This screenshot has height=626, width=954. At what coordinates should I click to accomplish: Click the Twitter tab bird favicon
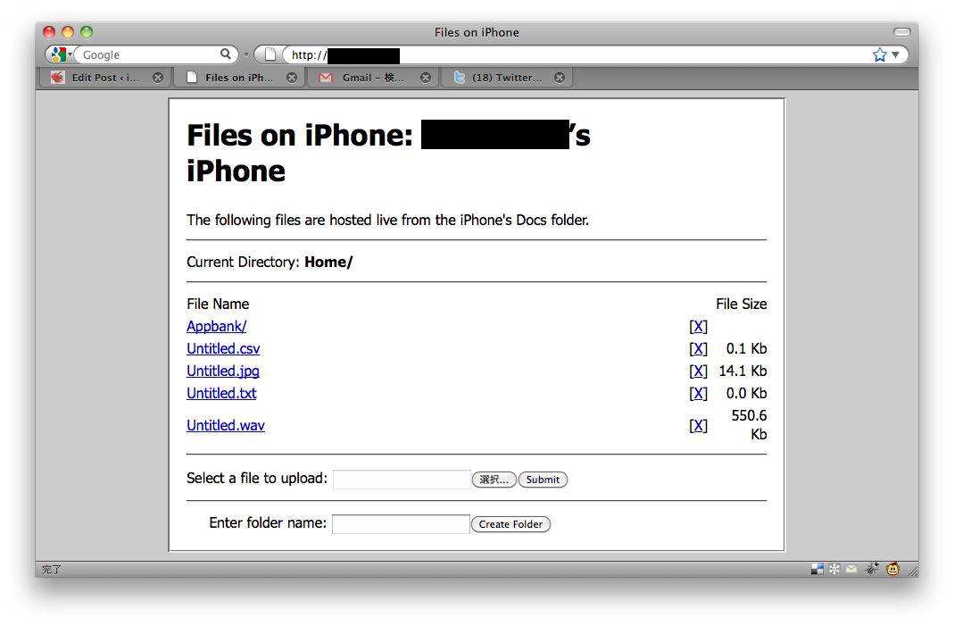click(x=460, y=78)
